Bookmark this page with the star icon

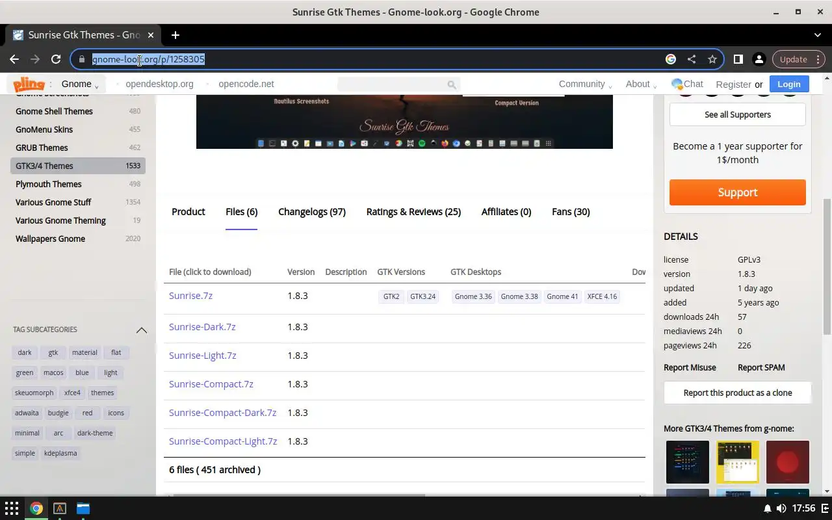coord(712,59)
